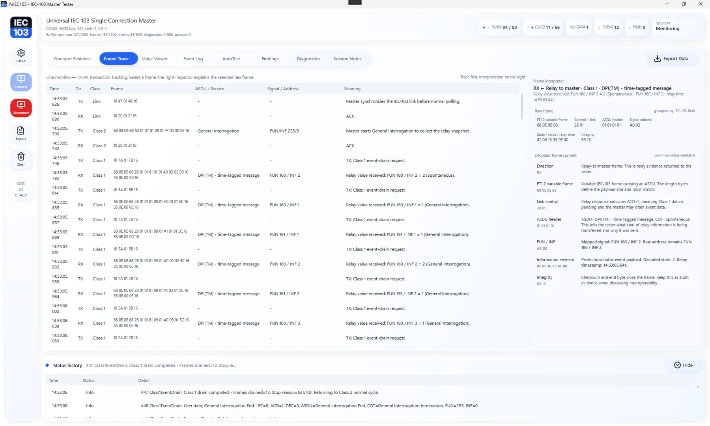Click the Information element decoded entry
Screen dimensions: 710x426
coord(615,263)
